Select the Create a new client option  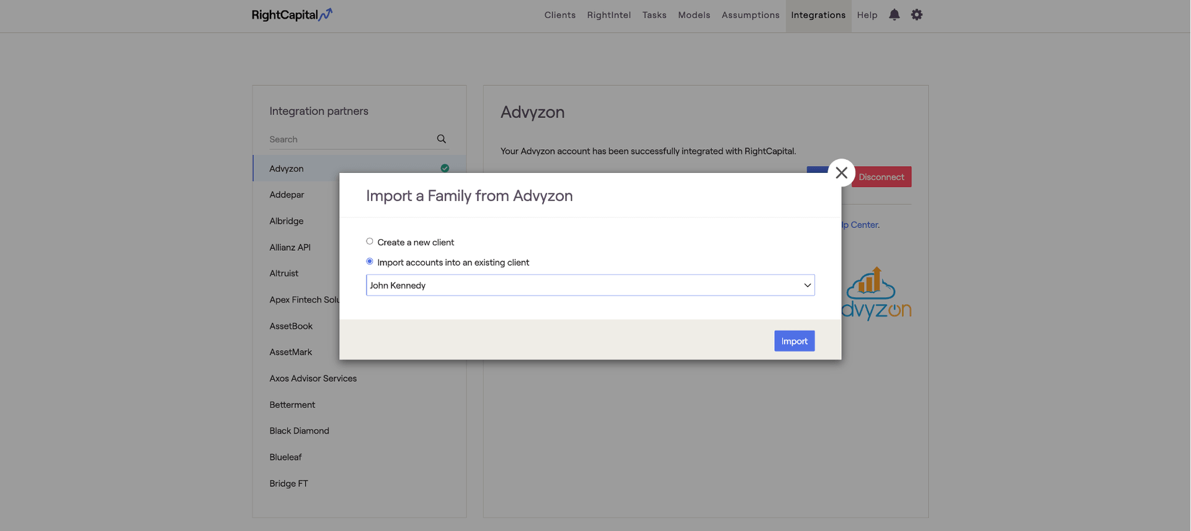pos(370,242)
